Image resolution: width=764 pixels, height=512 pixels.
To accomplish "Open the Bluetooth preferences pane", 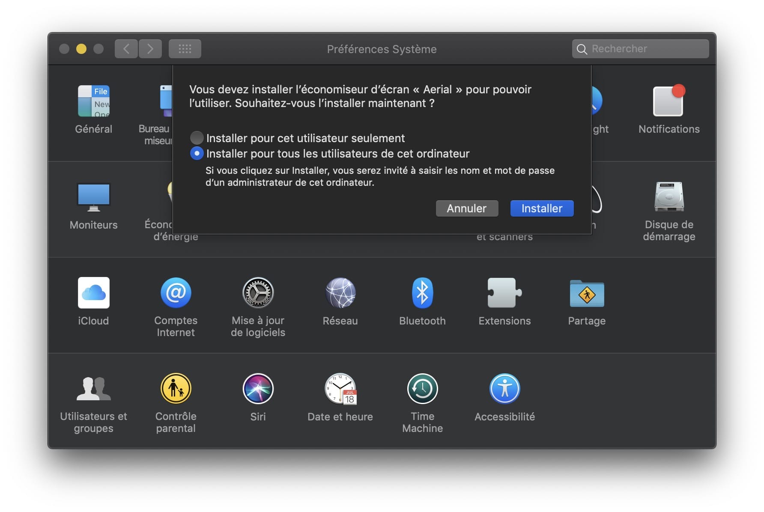I will (x=422, y=293).
